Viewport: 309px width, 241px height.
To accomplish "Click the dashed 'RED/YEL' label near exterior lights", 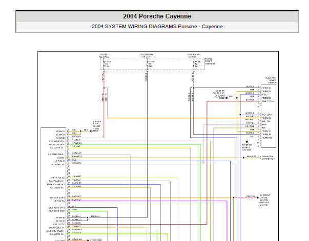I will [x=251, y=196].
